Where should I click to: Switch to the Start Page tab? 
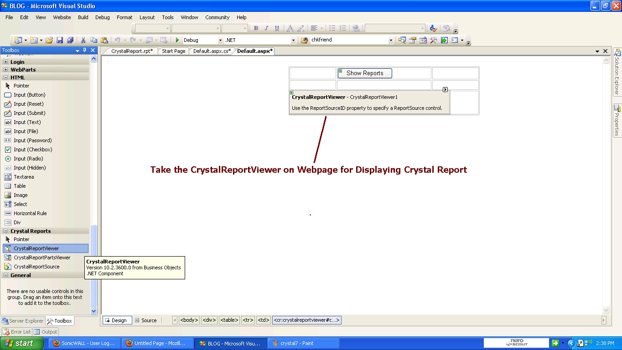(174, 51)
